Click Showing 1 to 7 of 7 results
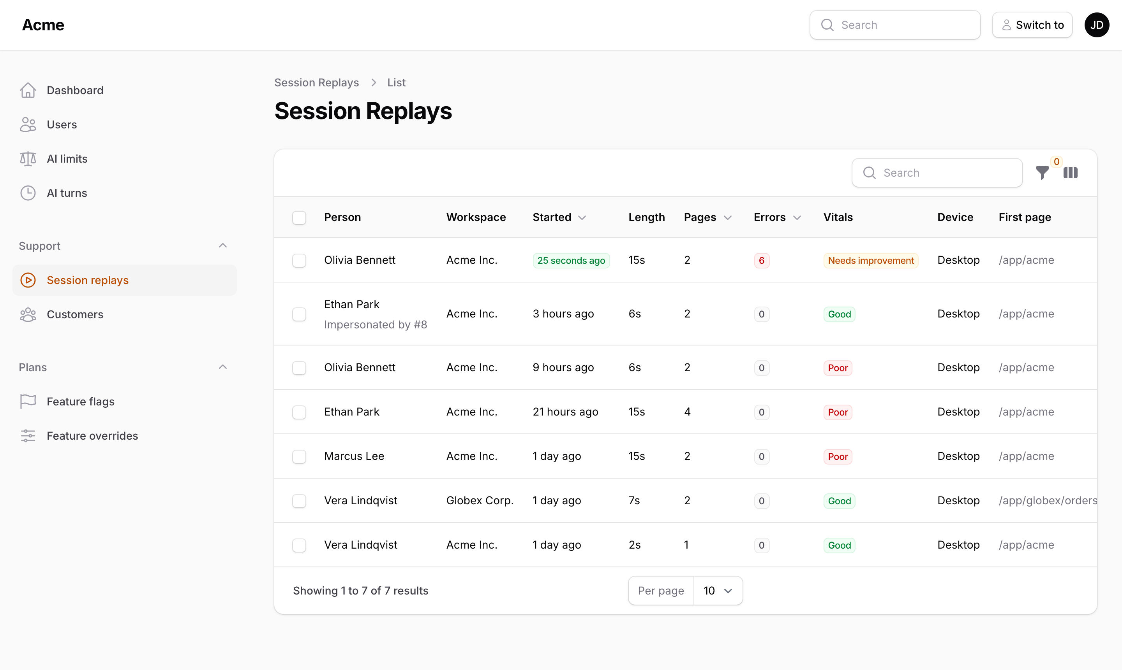The height and width of the screenshot is (670, 1122). tap(360, 591)
